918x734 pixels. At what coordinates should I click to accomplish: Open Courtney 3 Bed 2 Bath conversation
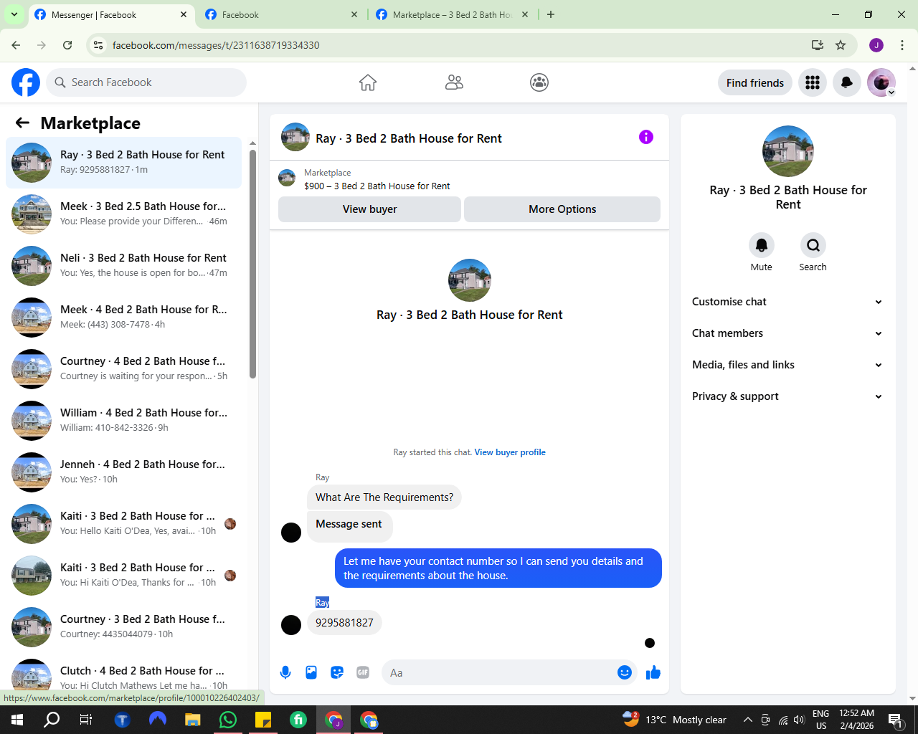[x=124, y=627]
